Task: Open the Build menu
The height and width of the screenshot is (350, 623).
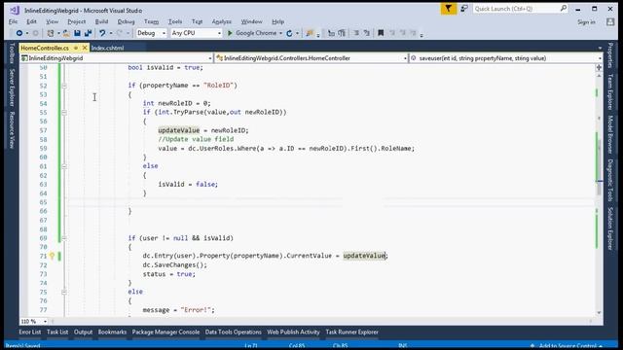Action: (x=101, y=21)
